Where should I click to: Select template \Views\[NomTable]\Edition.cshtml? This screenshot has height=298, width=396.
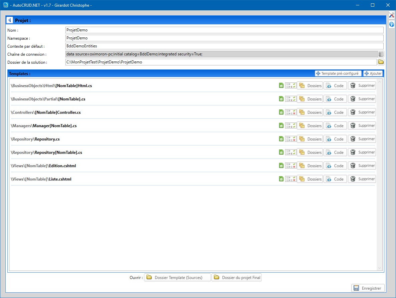click(x=43, y=166)
